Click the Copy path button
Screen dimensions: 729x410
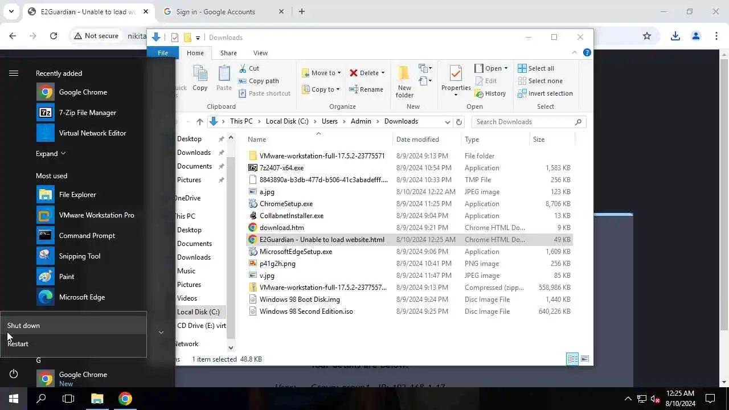pos(259,81)
